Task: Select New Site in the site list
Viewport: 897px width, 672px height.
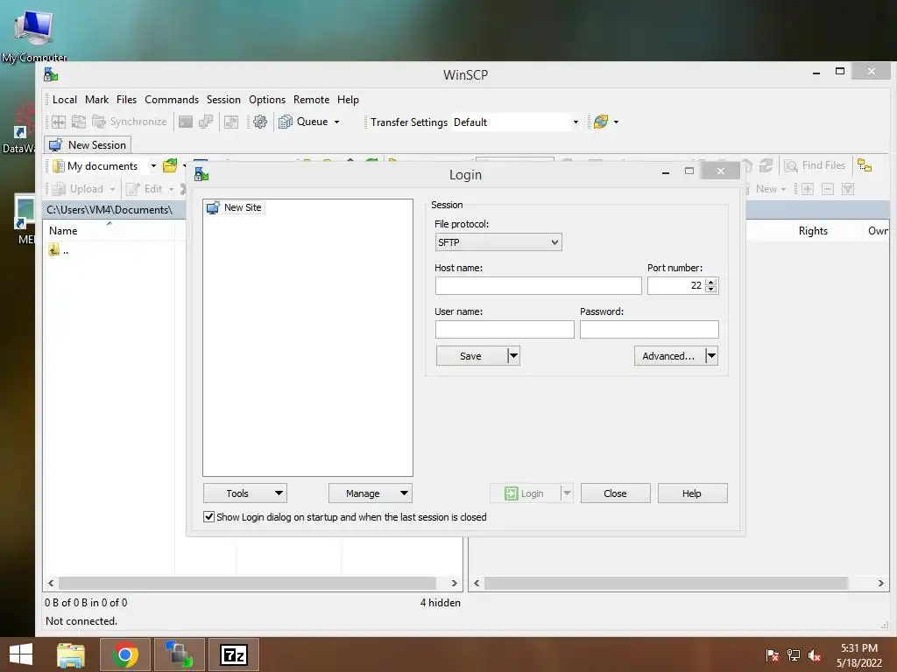Action: [x=235, y=207]
